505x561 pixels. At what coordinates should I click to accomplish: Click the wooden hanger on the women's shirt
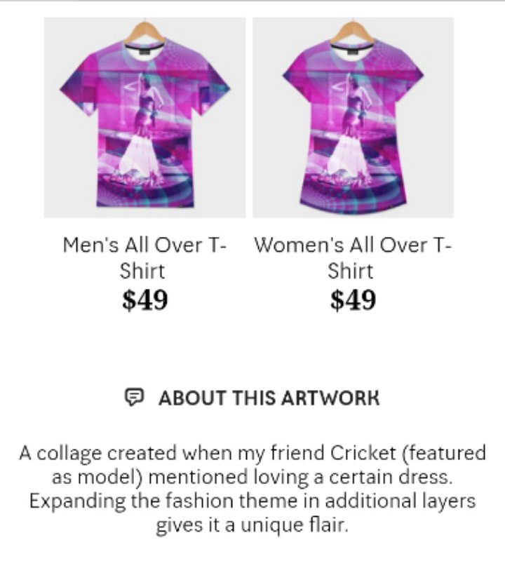pos(353,32)
